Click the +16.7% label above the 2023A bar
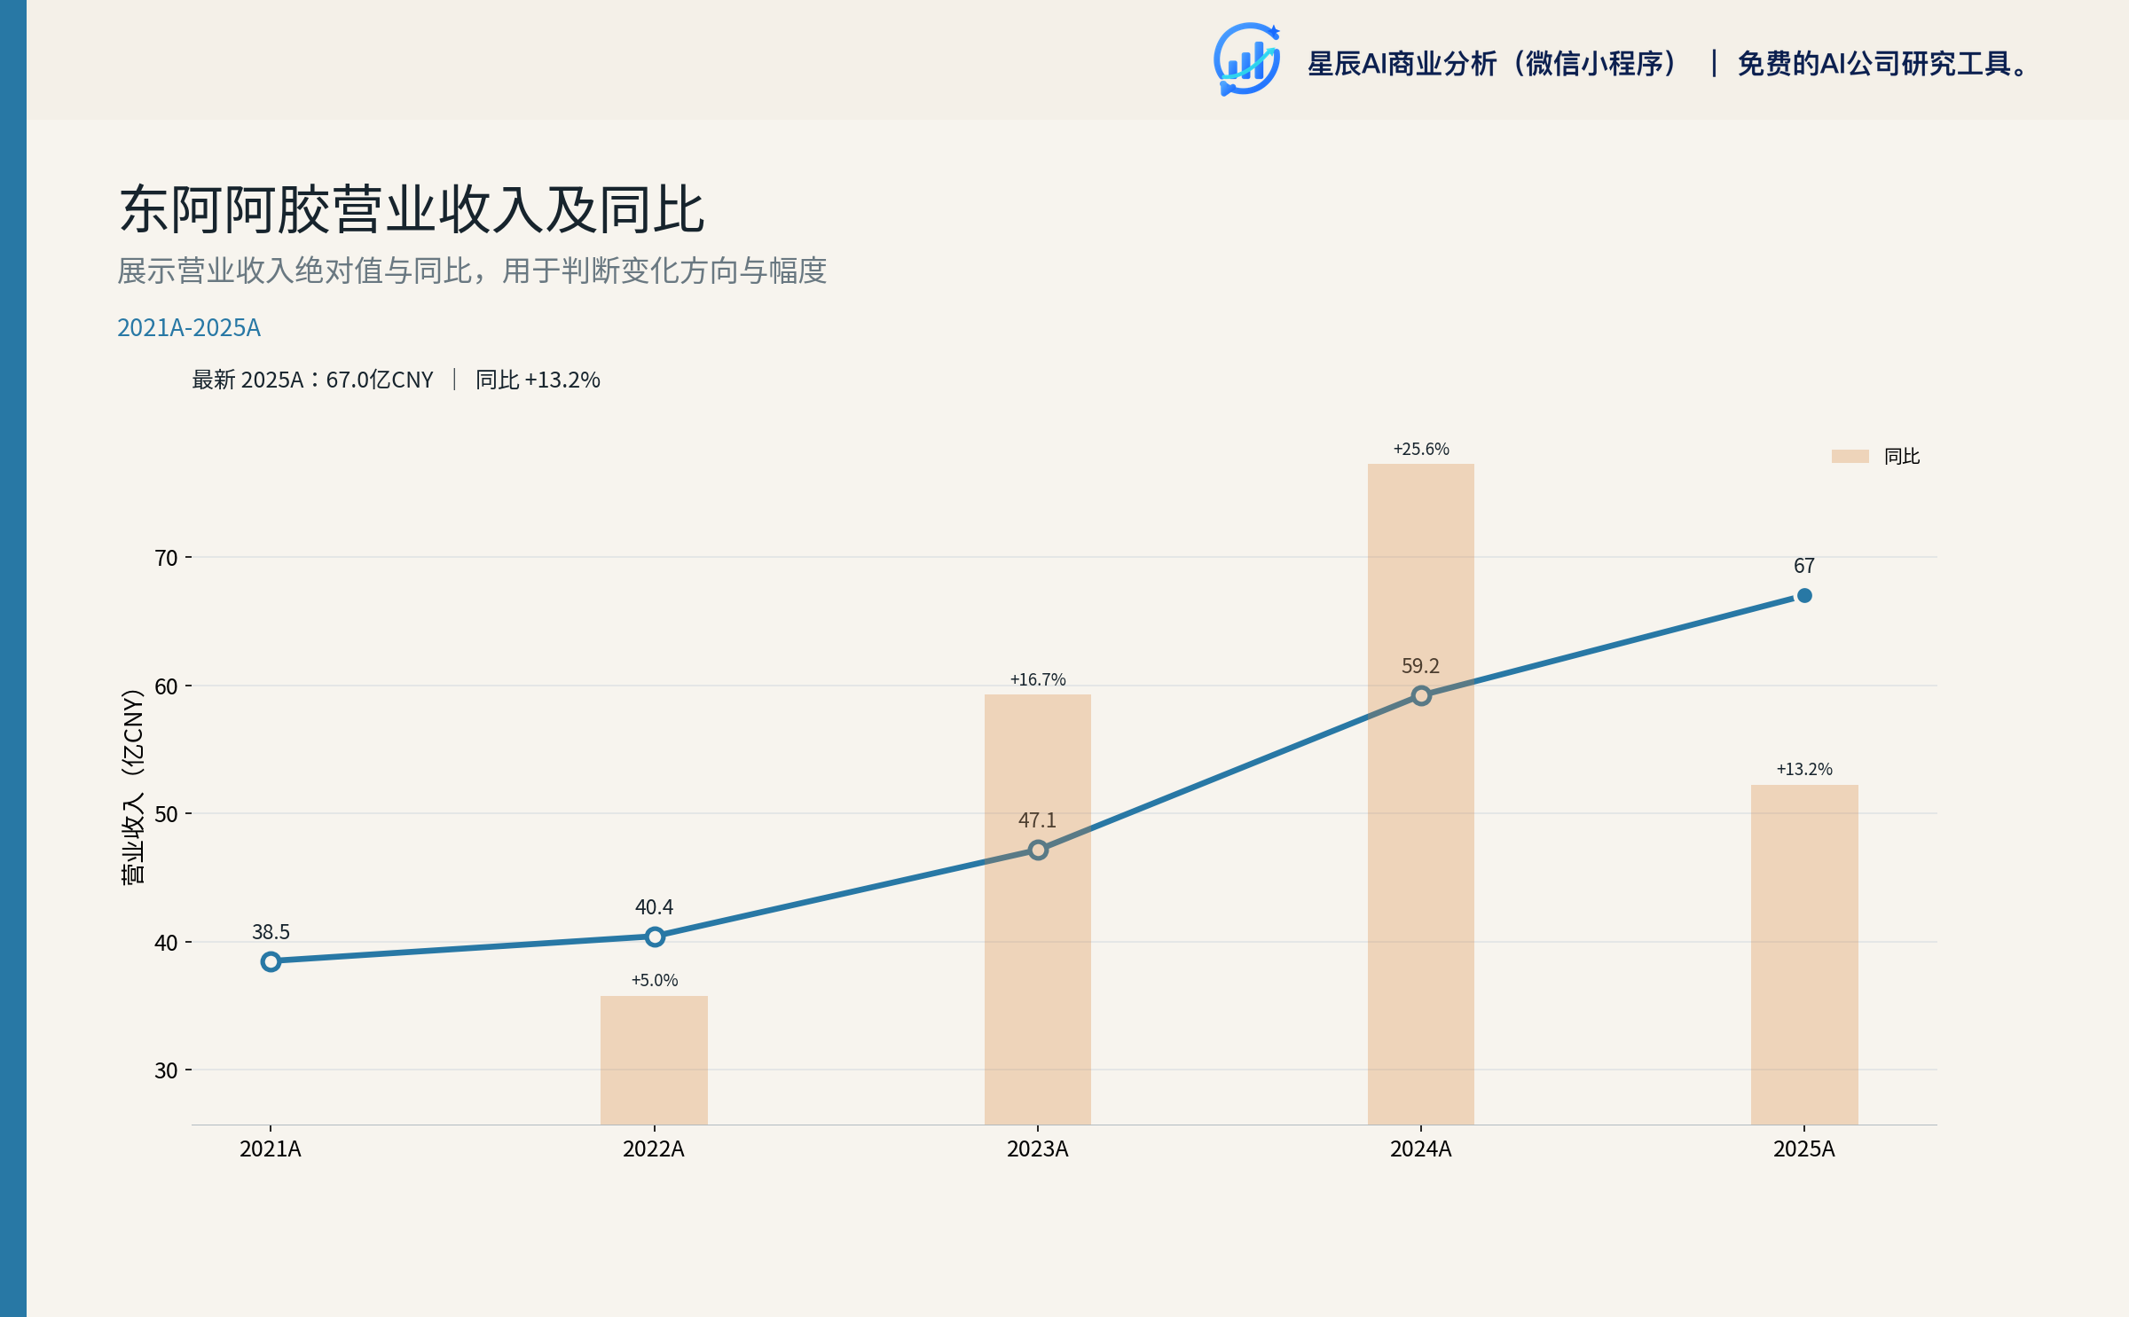 pos(1038,679)
